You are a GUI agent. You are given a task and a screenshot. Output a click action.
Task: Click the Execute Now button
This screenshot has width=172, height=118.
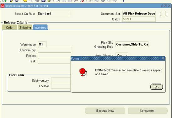pyautogui.click(x=105, y=111)
